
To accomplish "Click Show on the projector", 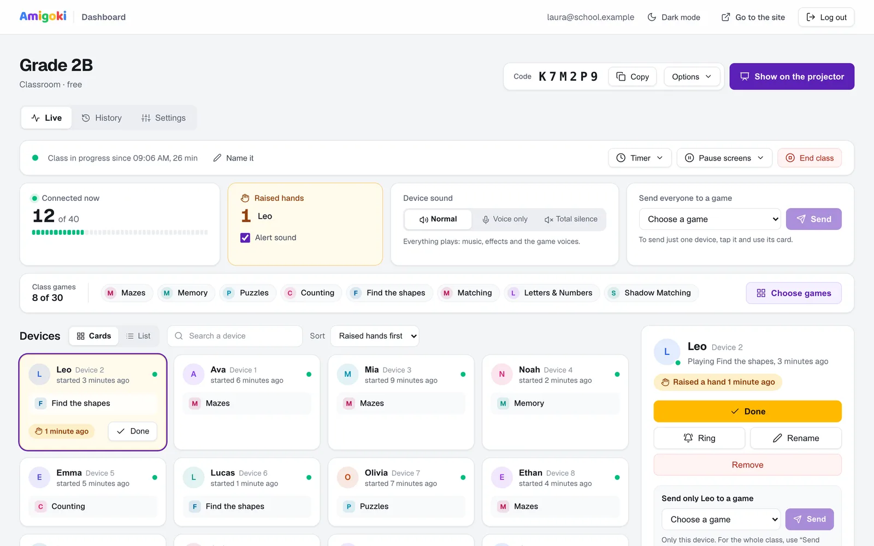I will pos(792,76).
